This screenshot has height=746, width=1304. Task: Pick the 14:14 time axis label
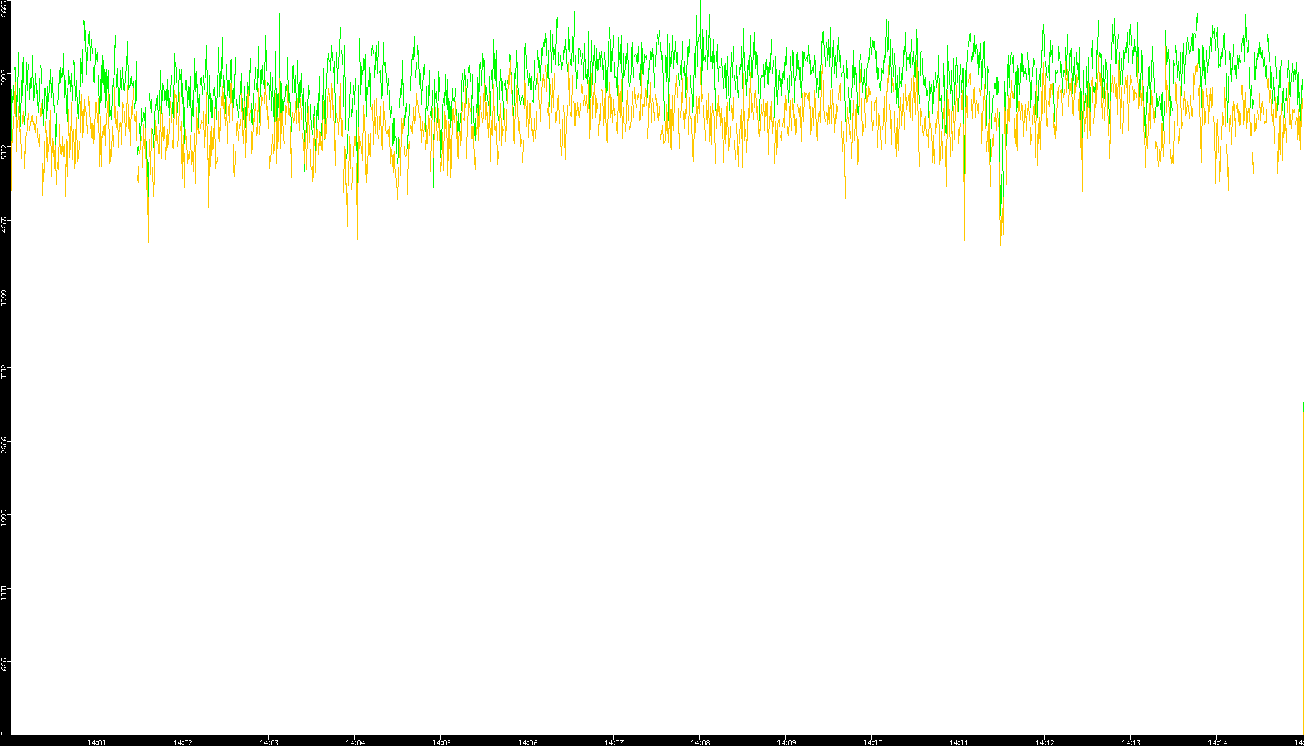point(1217,742)
